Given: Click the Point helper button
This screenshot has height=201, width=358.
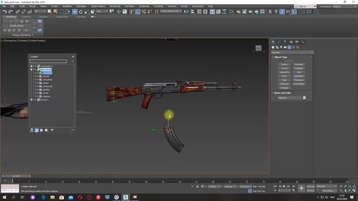Looking at the screenshot, I should tap(284, 76).
